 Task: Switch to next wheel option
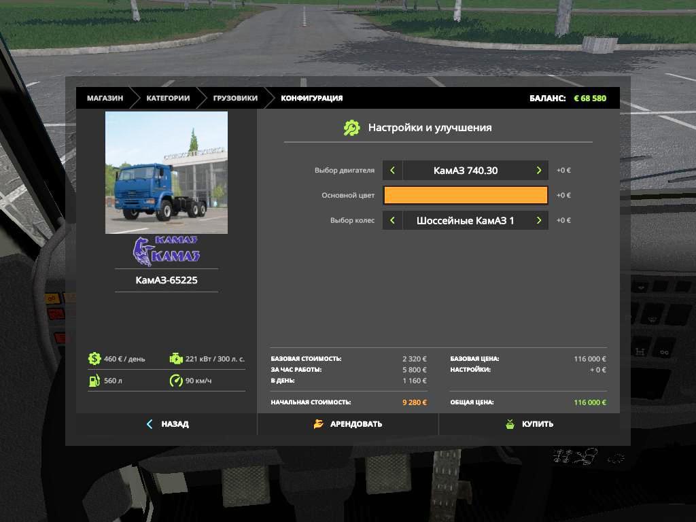click(x=539, y=220)
